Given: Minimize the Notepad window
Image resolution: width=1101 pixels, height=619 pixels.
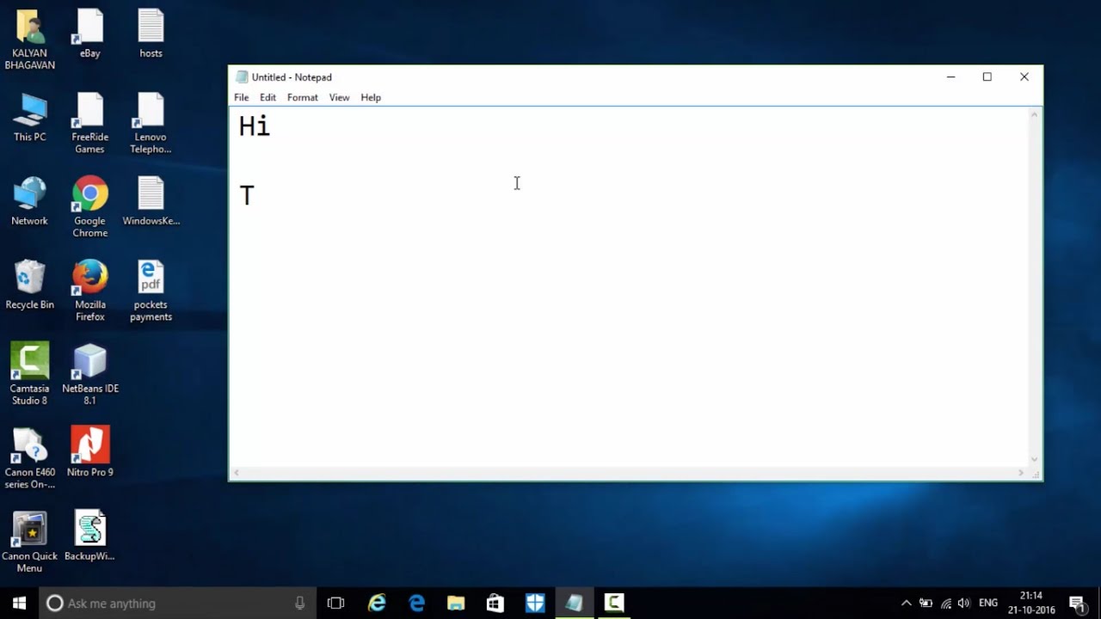Looking at the screenshot, I should pos(950,77).
